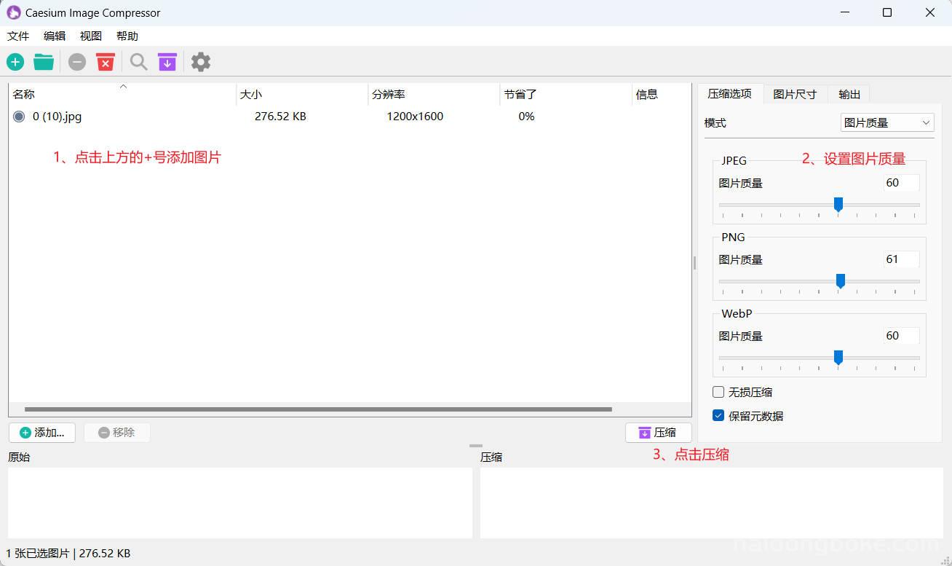Click the PNG quality value field 61
952x566 pixels.
[901, 259]
